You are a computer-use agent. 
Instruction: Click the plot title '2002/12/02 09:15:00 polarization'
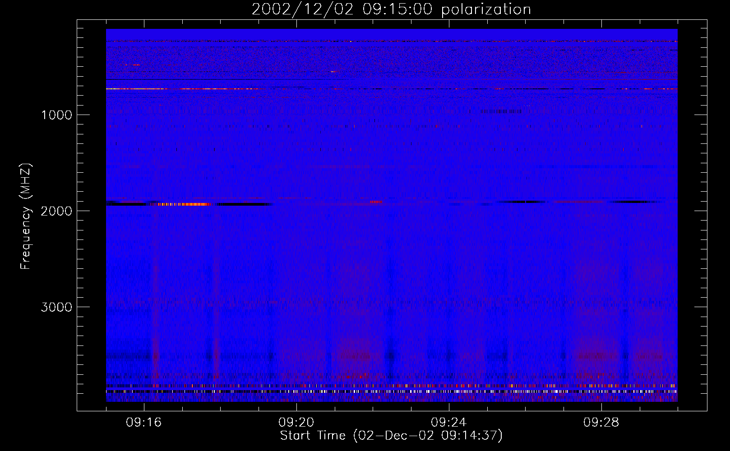click(391, 9)
